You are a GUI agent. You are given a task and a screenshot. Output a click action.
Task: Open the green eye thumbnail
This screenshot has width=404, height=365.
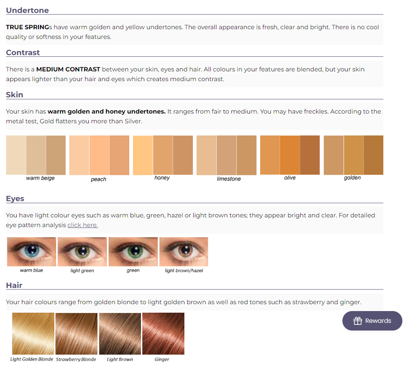[x=133, y=251]
